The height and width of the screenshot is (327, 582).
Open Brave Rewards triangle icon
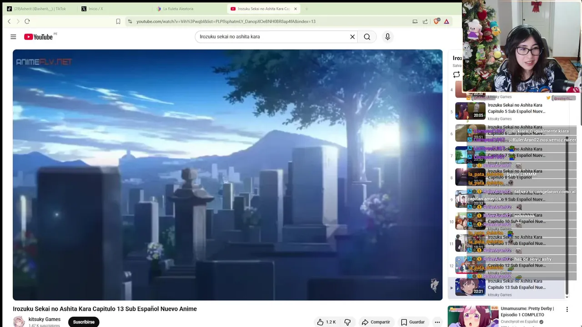click(x=447, y=21)
